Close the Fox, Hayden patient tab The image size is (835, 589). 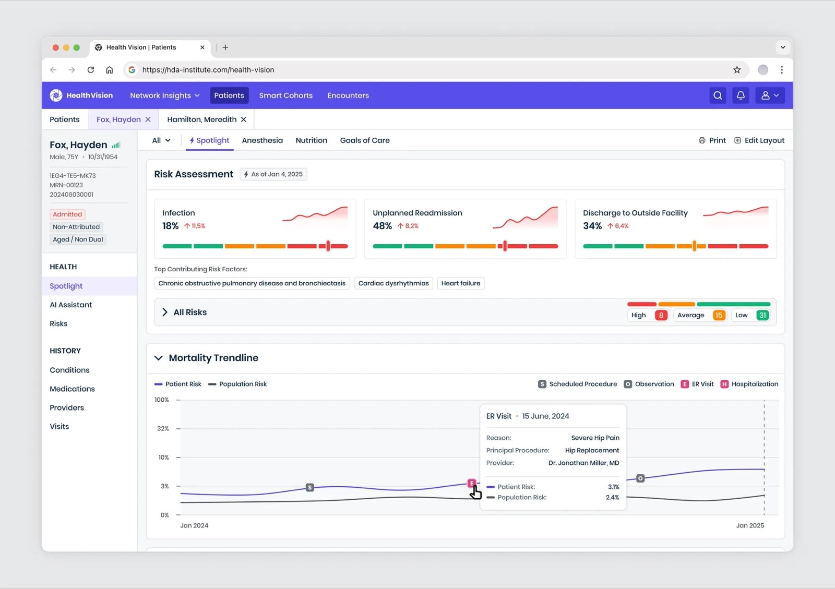[148, 119]
